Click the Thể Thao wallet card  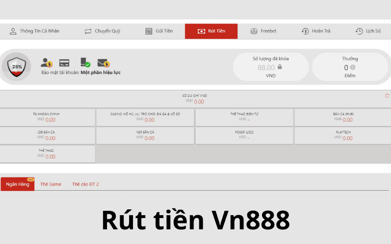(47, 154)
